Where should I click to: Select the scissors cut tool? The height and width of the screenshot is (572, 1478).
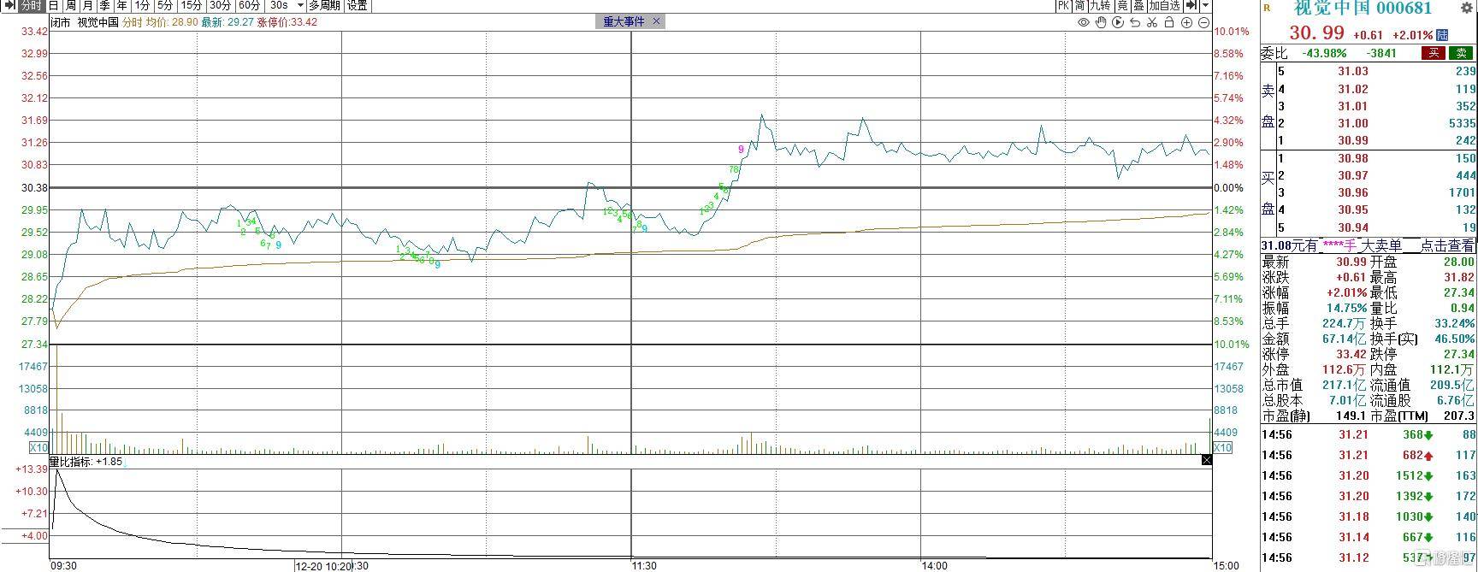coord(1152,22)
